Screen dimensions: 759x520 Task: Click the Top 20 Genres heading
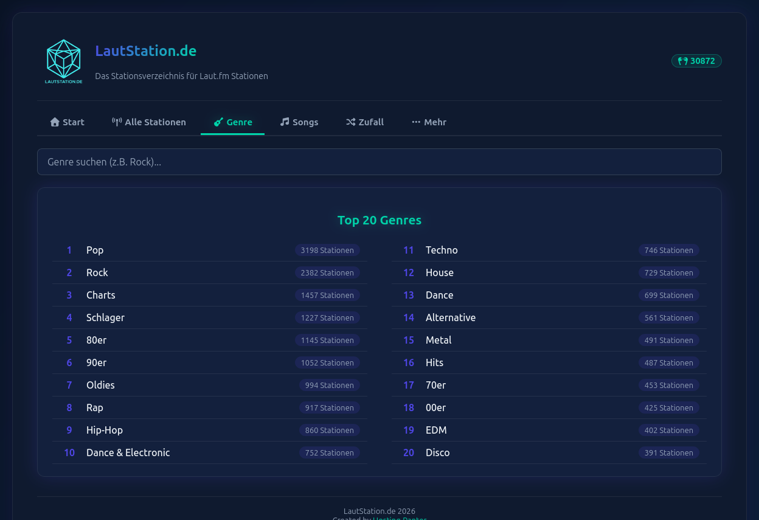379,220
